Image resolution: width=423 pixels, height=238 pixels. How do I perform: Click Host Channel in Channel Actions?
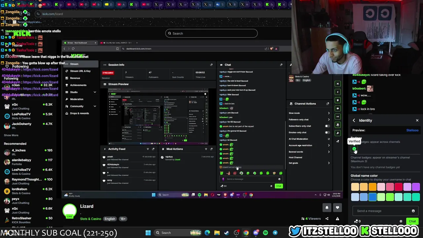(295, 157)
